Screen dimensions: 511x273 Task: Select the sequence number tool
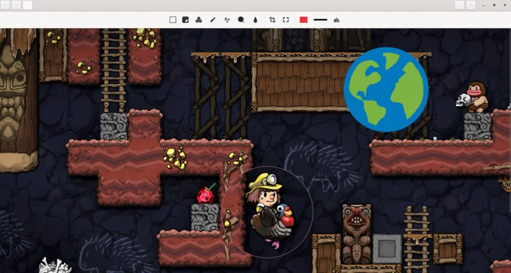pyautogui.click(x=199, y=20)
